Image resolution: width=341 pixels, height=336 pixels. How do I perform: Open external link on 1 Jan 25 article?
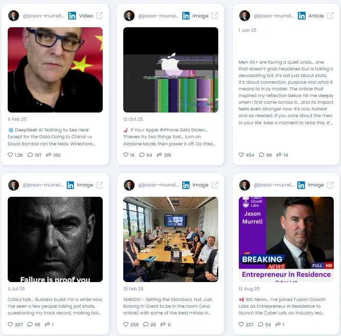coord(330,15)
